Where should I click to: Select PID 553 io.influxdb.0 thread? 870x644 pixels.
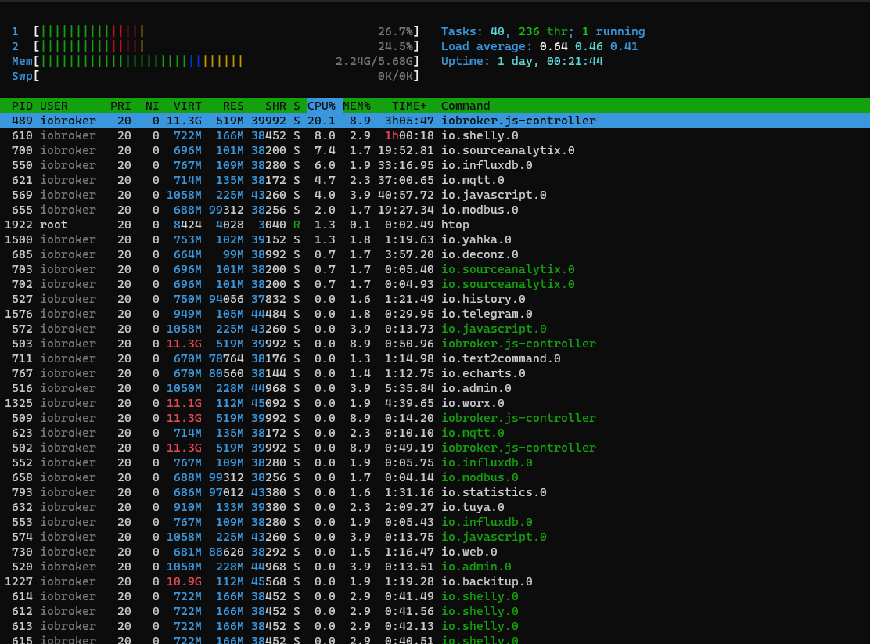(x=435, y=522)
